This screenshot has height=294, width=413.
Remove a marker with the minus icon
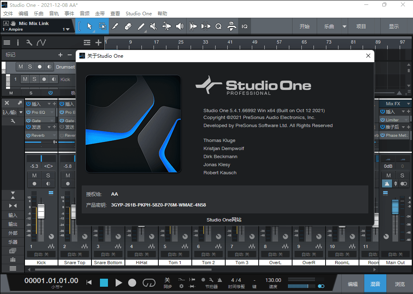pyautogui.click(x=70, y=55)
